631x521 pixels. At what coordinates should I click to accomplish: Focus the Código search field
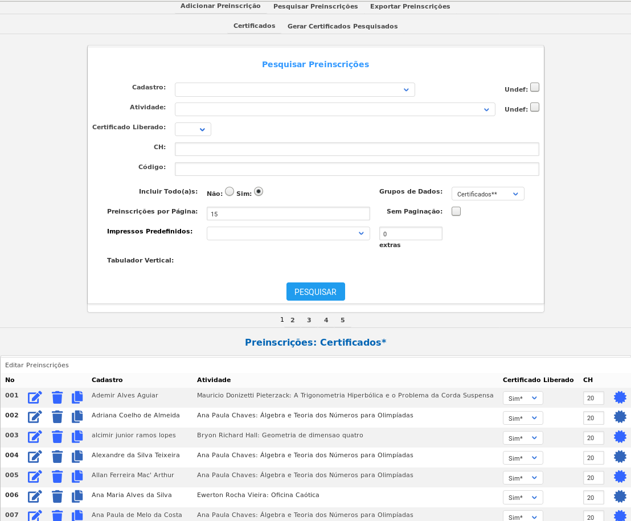tap(357, 169)
